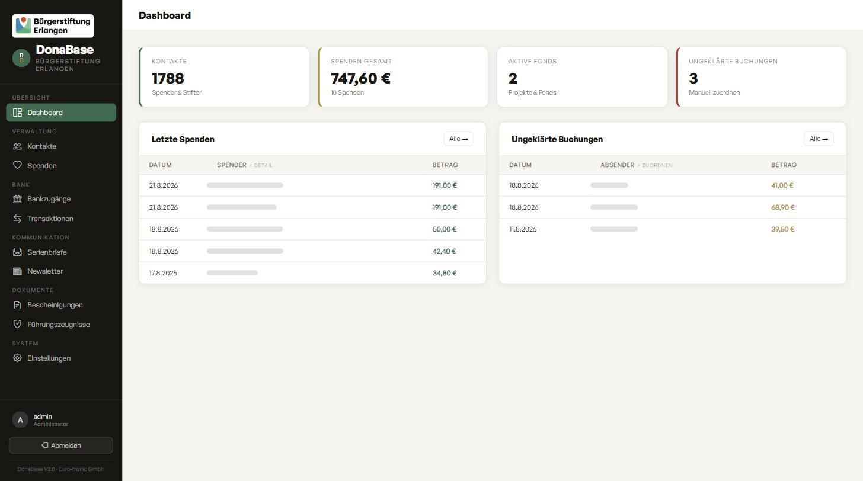Click the Bürgerstiftung Erlangen logo
Image resolution: width=863 pixels, height=481 pixels.
tap(53, 25)
